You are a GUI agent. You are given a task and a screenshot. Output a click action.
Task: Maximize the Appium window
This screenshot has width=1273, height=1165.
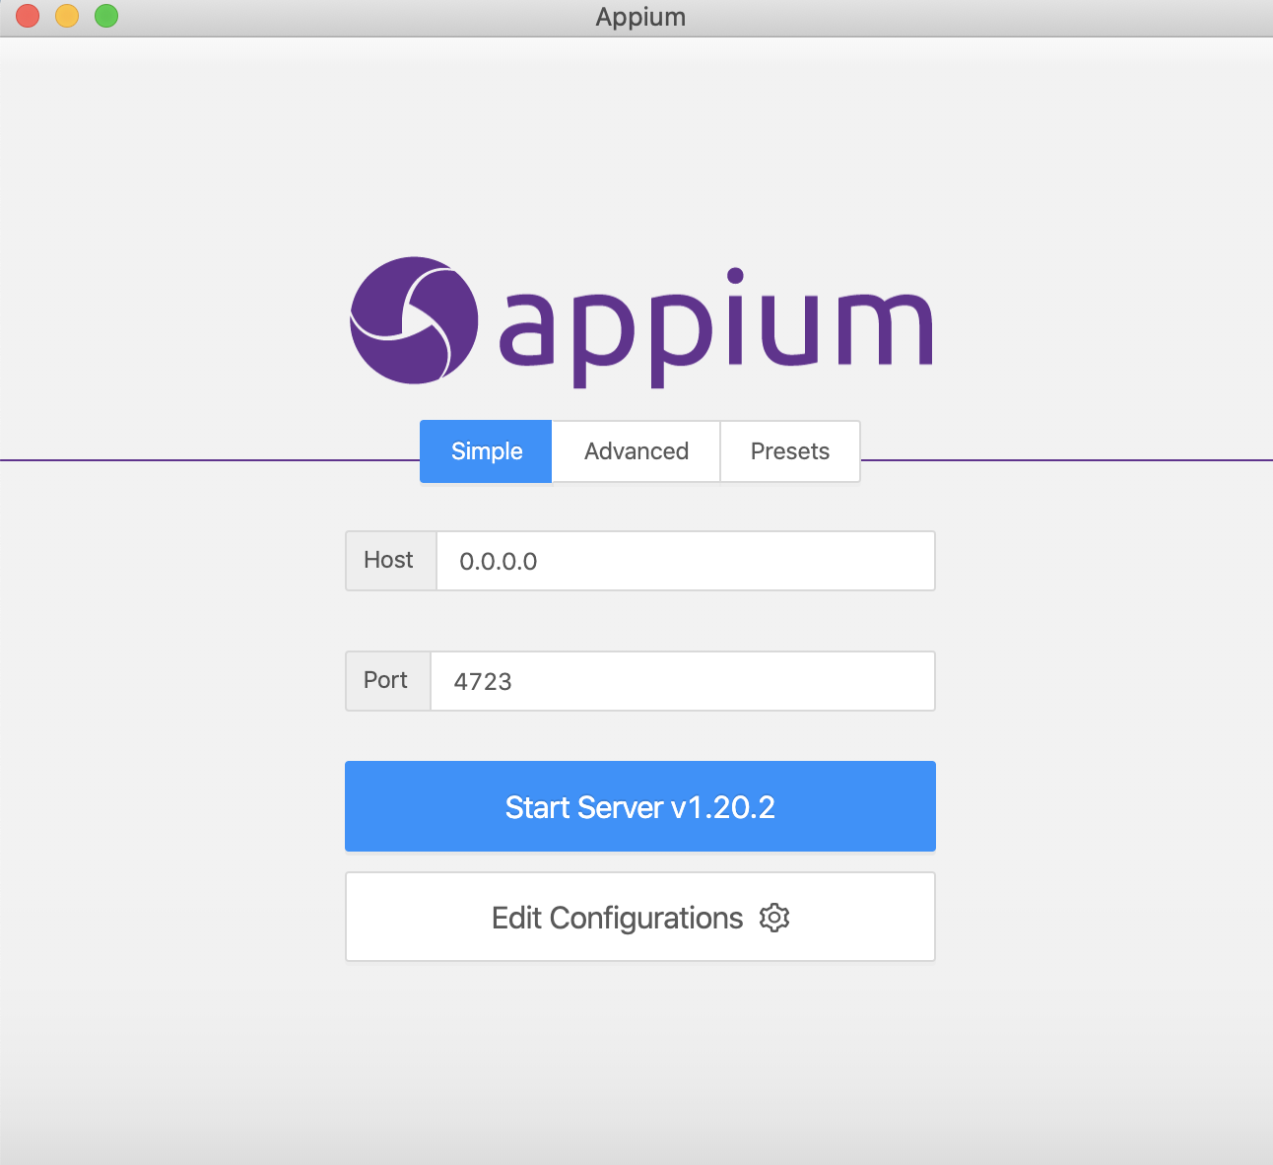(x=106, y=16)
